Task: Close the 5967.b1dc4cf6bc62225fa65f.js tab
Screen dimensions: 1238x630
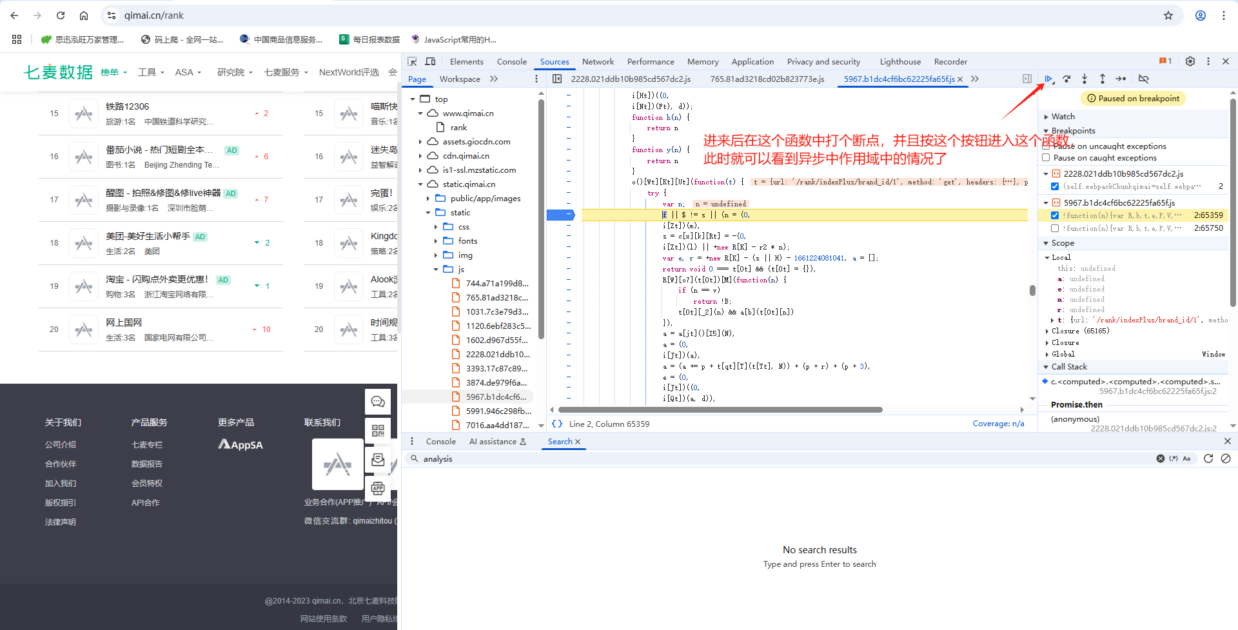Action: click(x=960, y=79)
